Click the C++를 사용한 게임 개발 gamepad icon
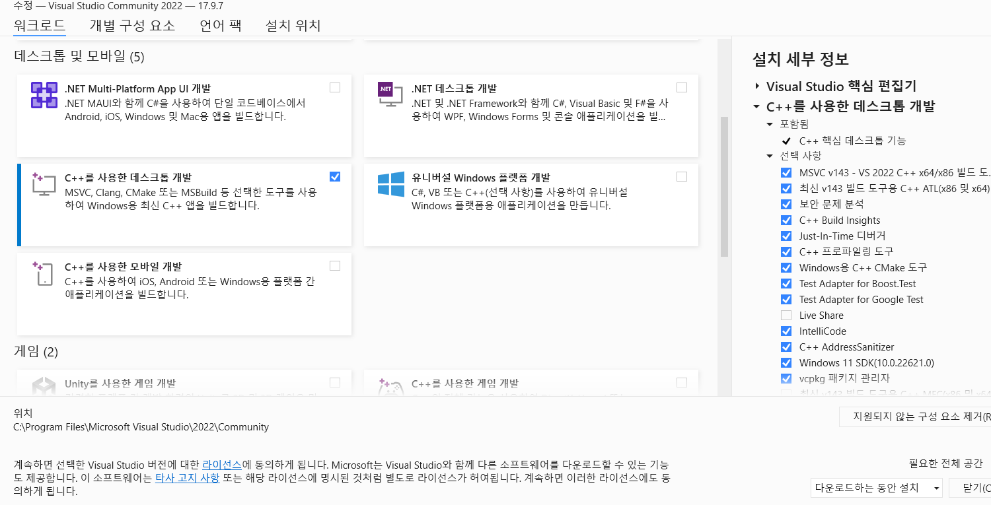The height and width of the screenshot is (505, 991). (391, 387)
